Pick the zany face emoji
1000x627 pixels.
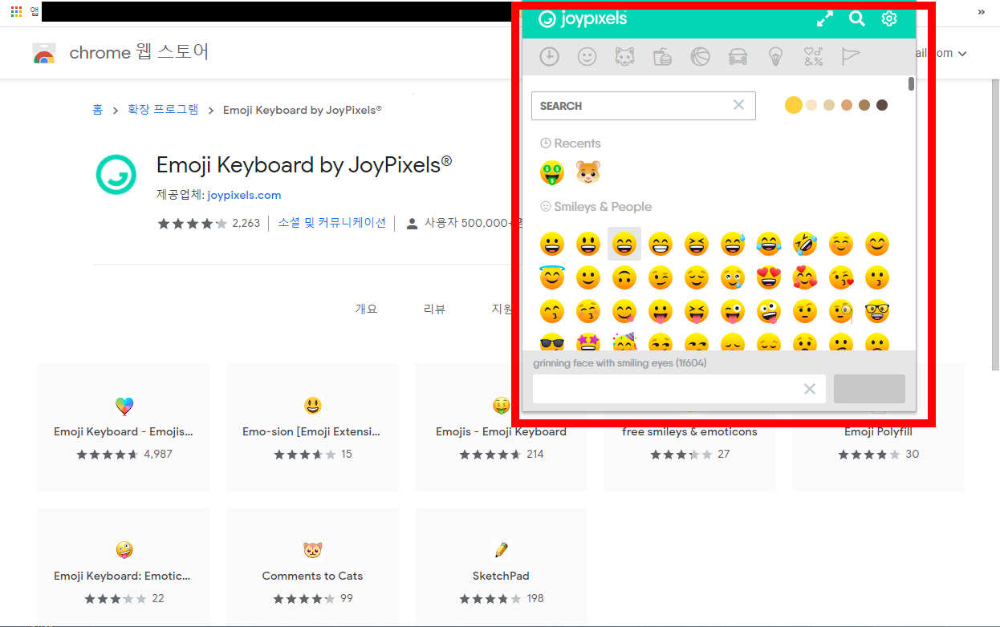point(769,312)
